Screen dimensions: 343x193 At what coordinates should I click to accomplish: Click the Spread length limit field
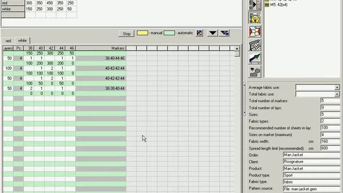tap(330, 148)
